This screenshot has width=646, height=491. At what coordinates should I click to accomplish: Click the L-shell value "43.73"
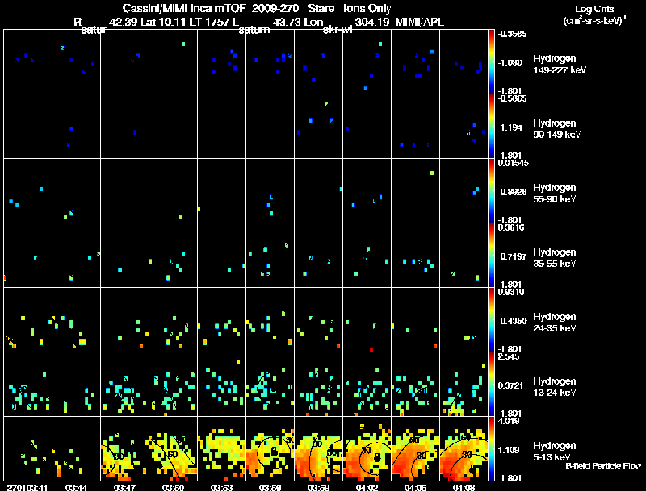click(x=287, y=22)
